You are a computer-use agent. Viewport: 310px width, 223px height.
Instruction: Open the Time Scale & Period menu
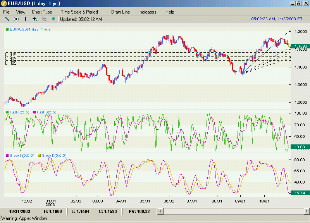coord(79,12)
